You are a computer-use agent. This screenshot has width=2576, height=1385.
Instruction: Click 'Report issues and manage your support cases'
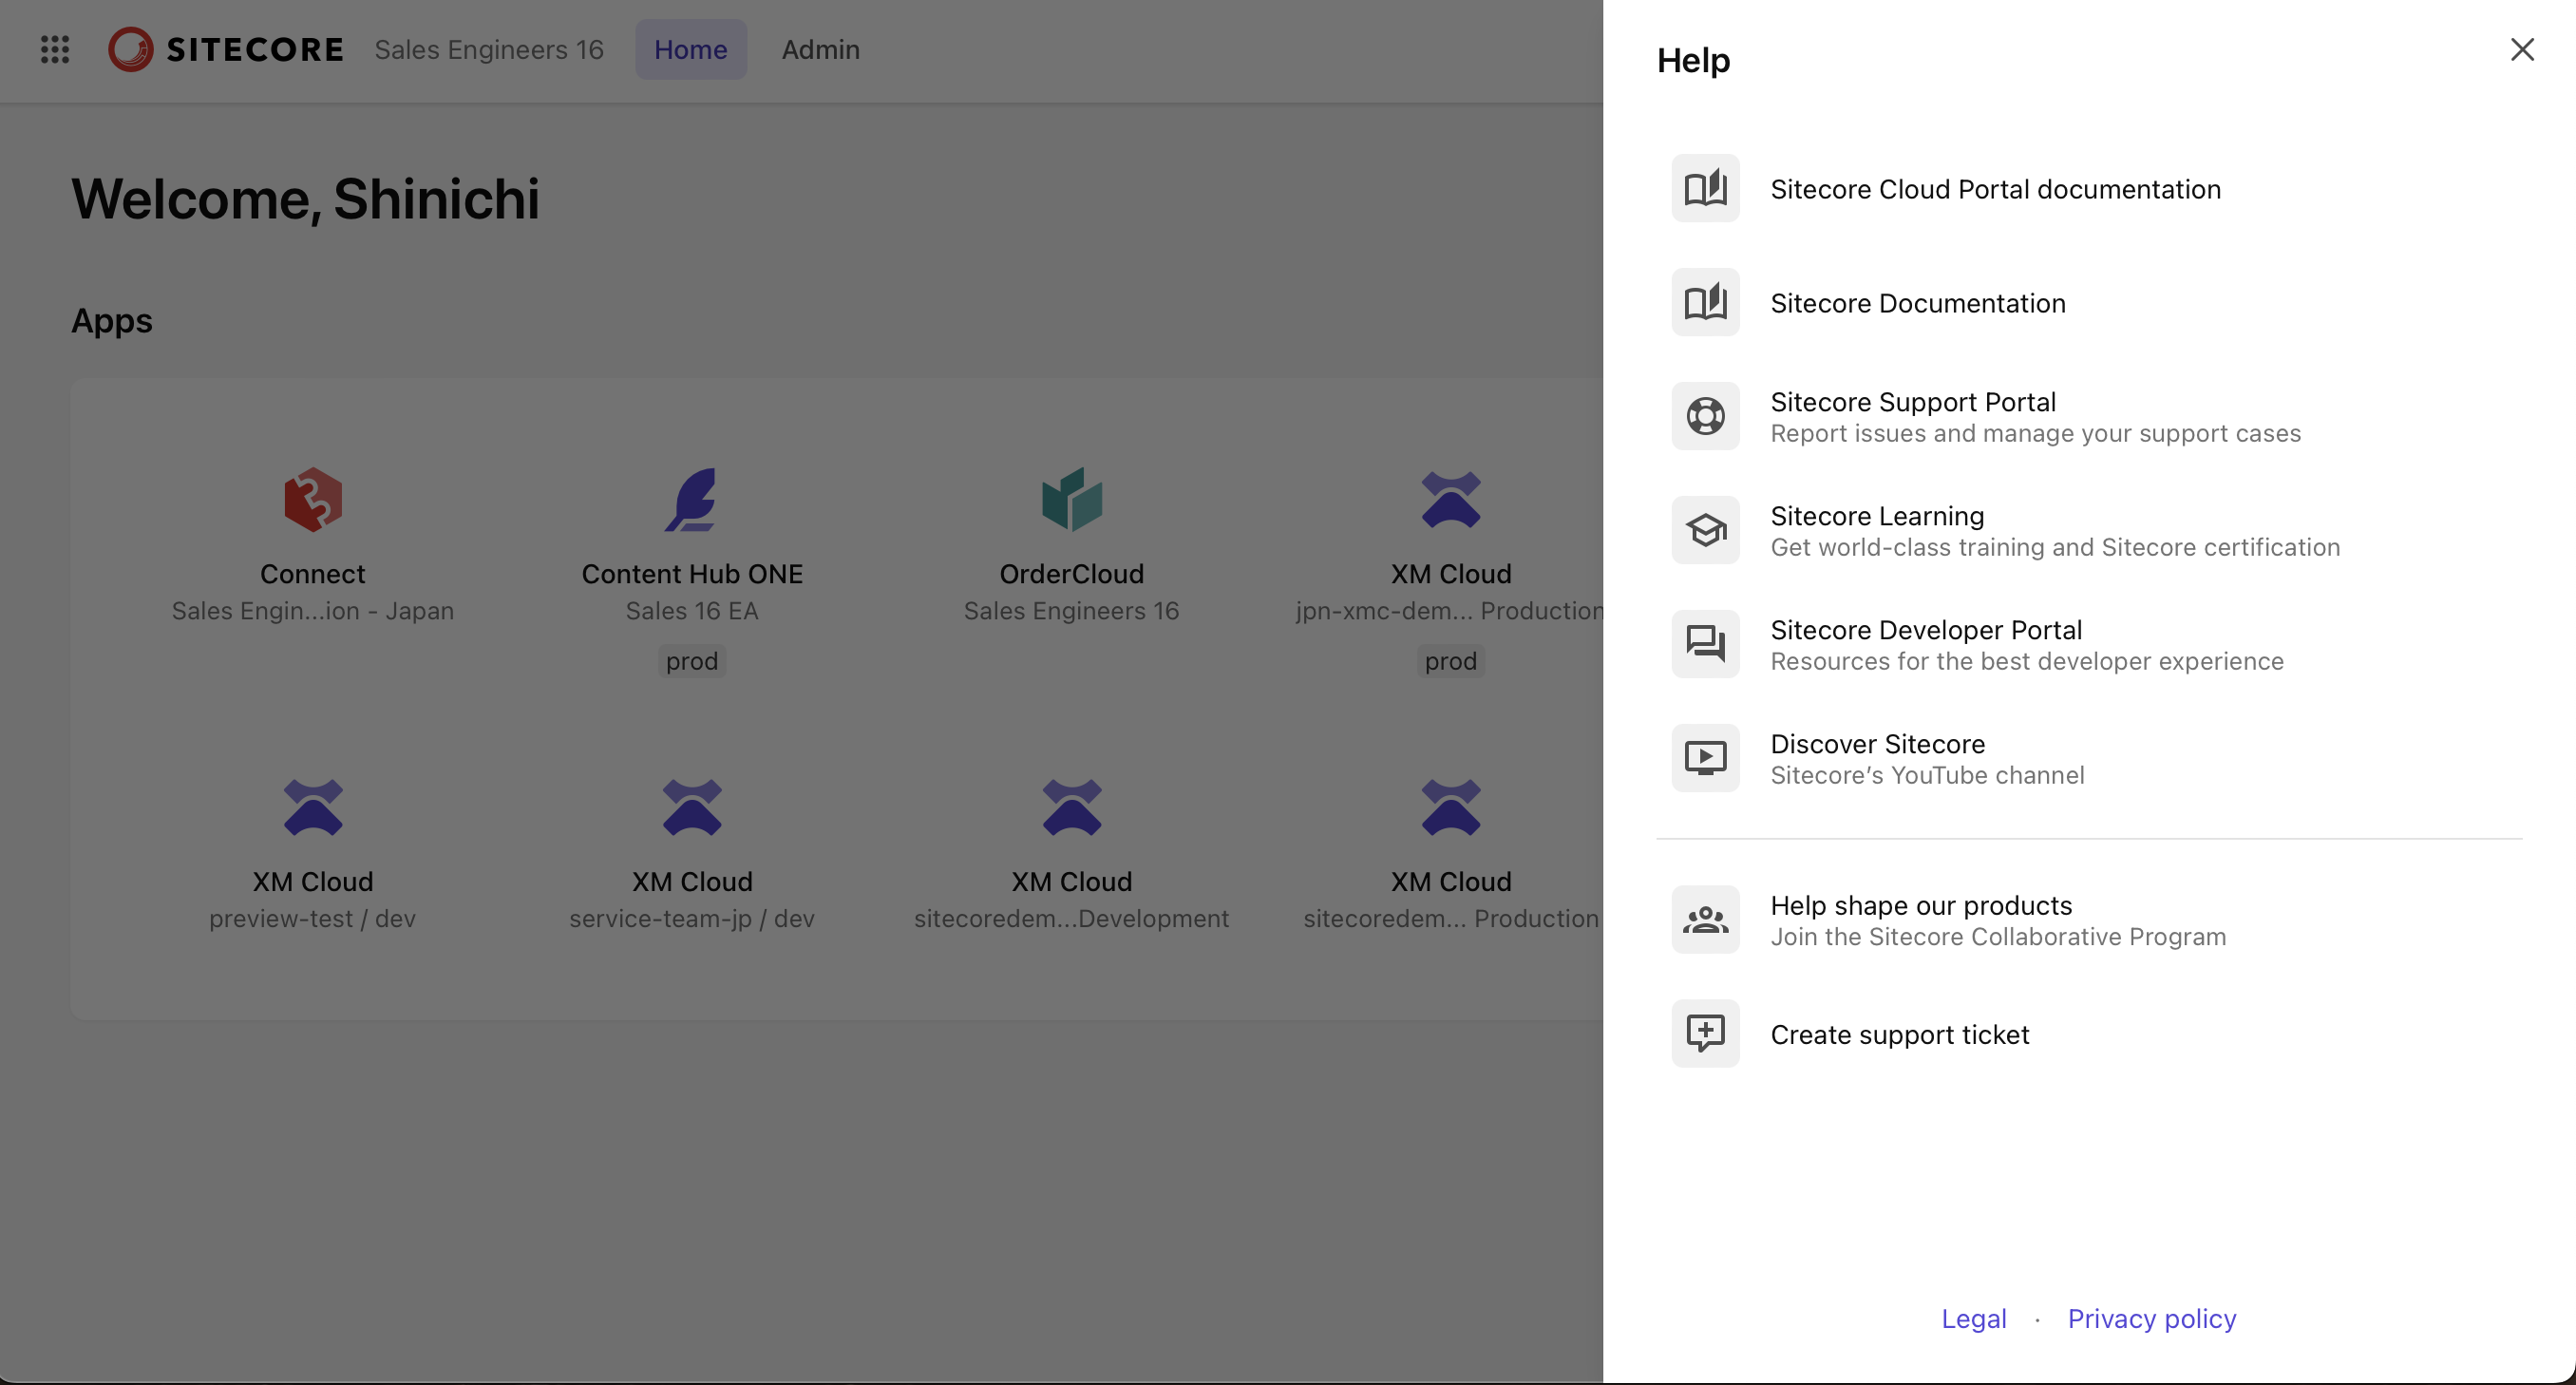tap(2036, 433)
